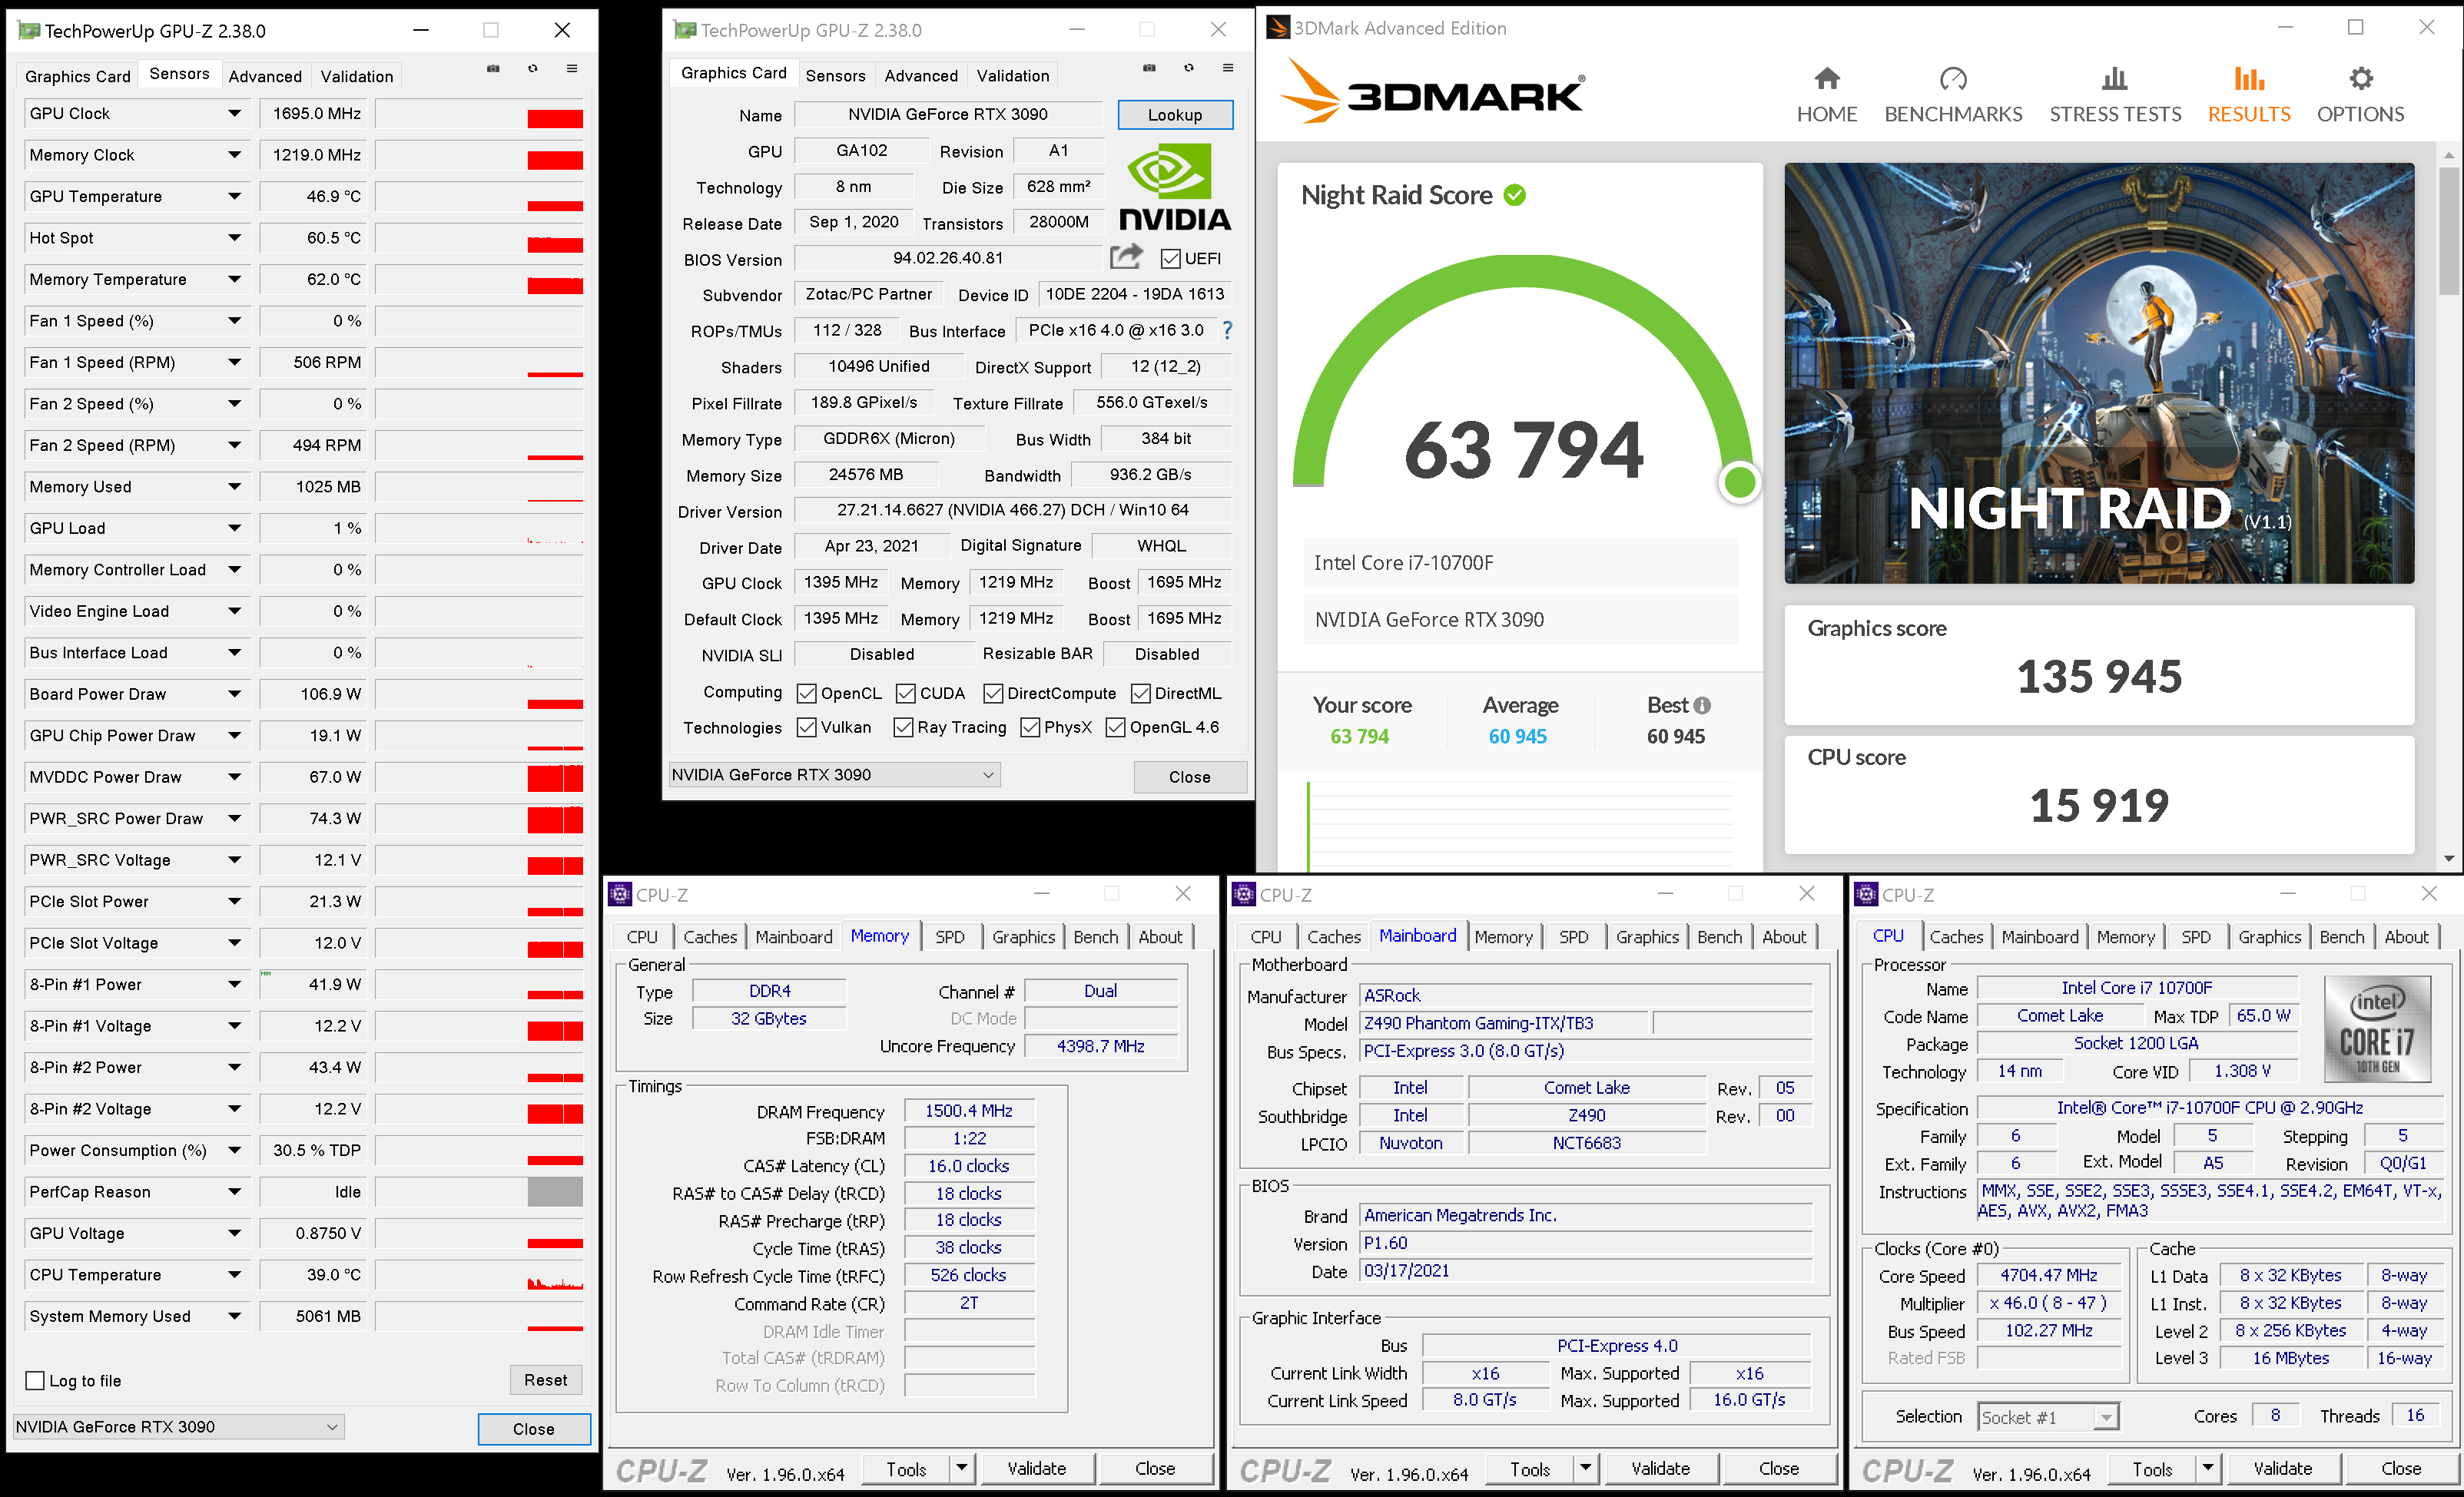Open Memory Clock sensor dropdown
The height and width of the screenshot is (1497, 2464).
coord(234,155)
